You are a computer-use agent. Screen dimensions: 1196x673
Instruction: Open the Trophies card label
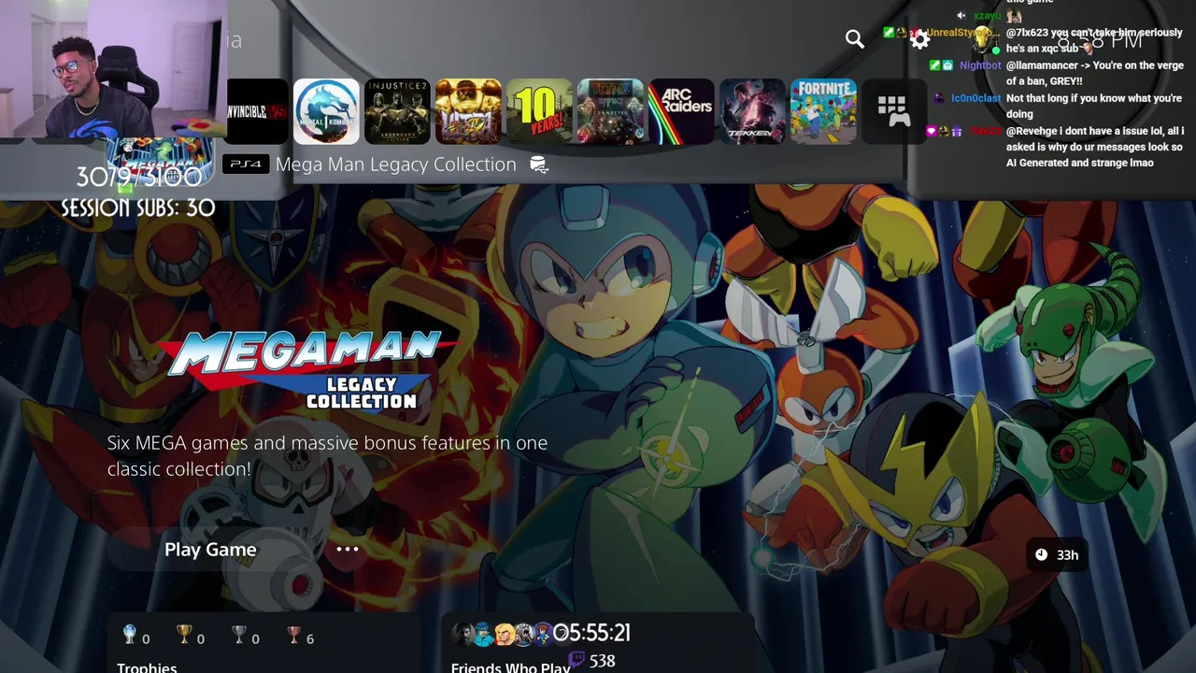click(x=147, y=666)
